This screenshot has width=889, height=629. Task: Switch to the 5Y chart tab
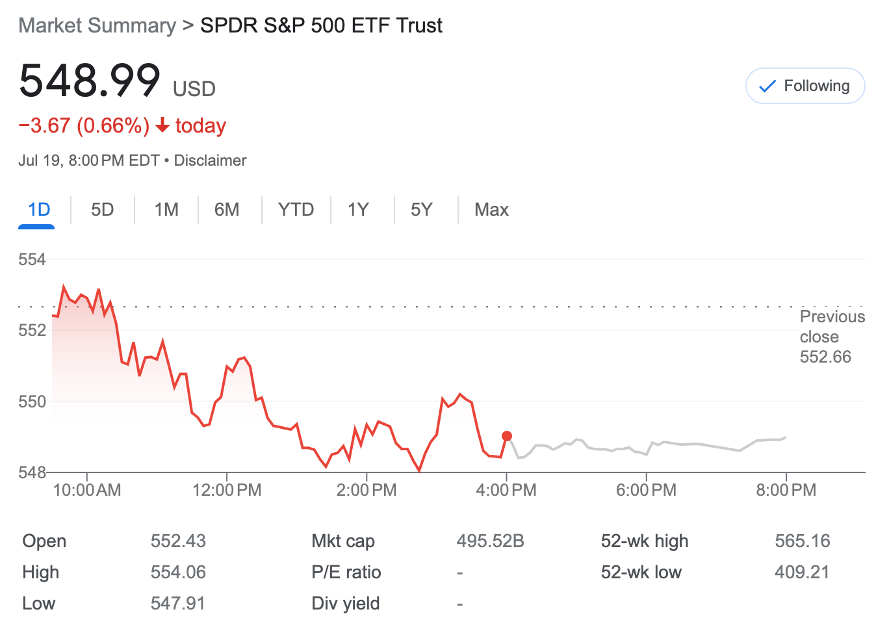click(x=421, y=209)
